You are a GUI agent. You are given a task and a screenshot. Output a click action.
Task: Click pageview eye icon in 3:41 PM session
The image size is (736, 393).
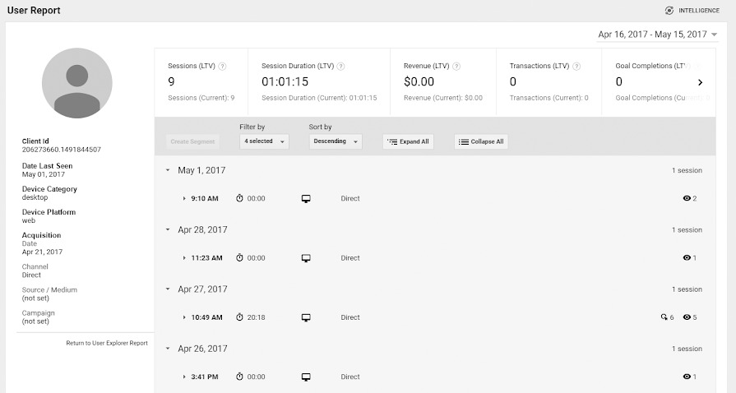[687, 377]
